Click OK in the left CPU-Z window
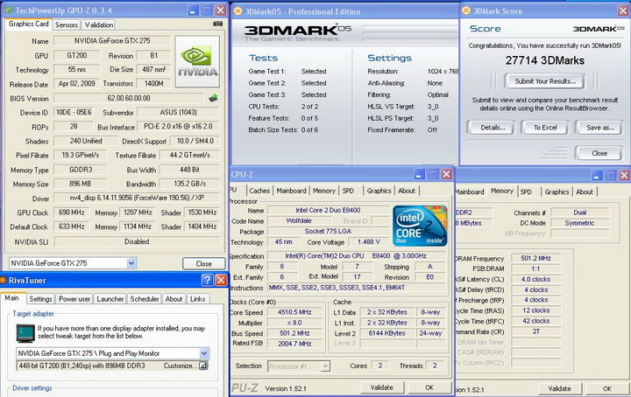The width and height of the screenshot is (631, 397). [x=429, y=387]
